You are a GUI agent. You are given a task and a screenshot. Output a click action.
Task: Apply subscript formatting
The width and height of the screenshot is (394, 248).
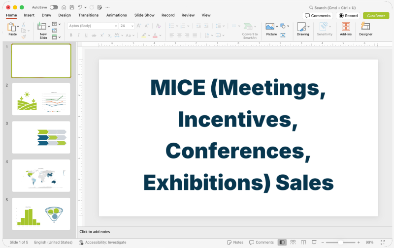pyautogui.click(x=109, y=35)
